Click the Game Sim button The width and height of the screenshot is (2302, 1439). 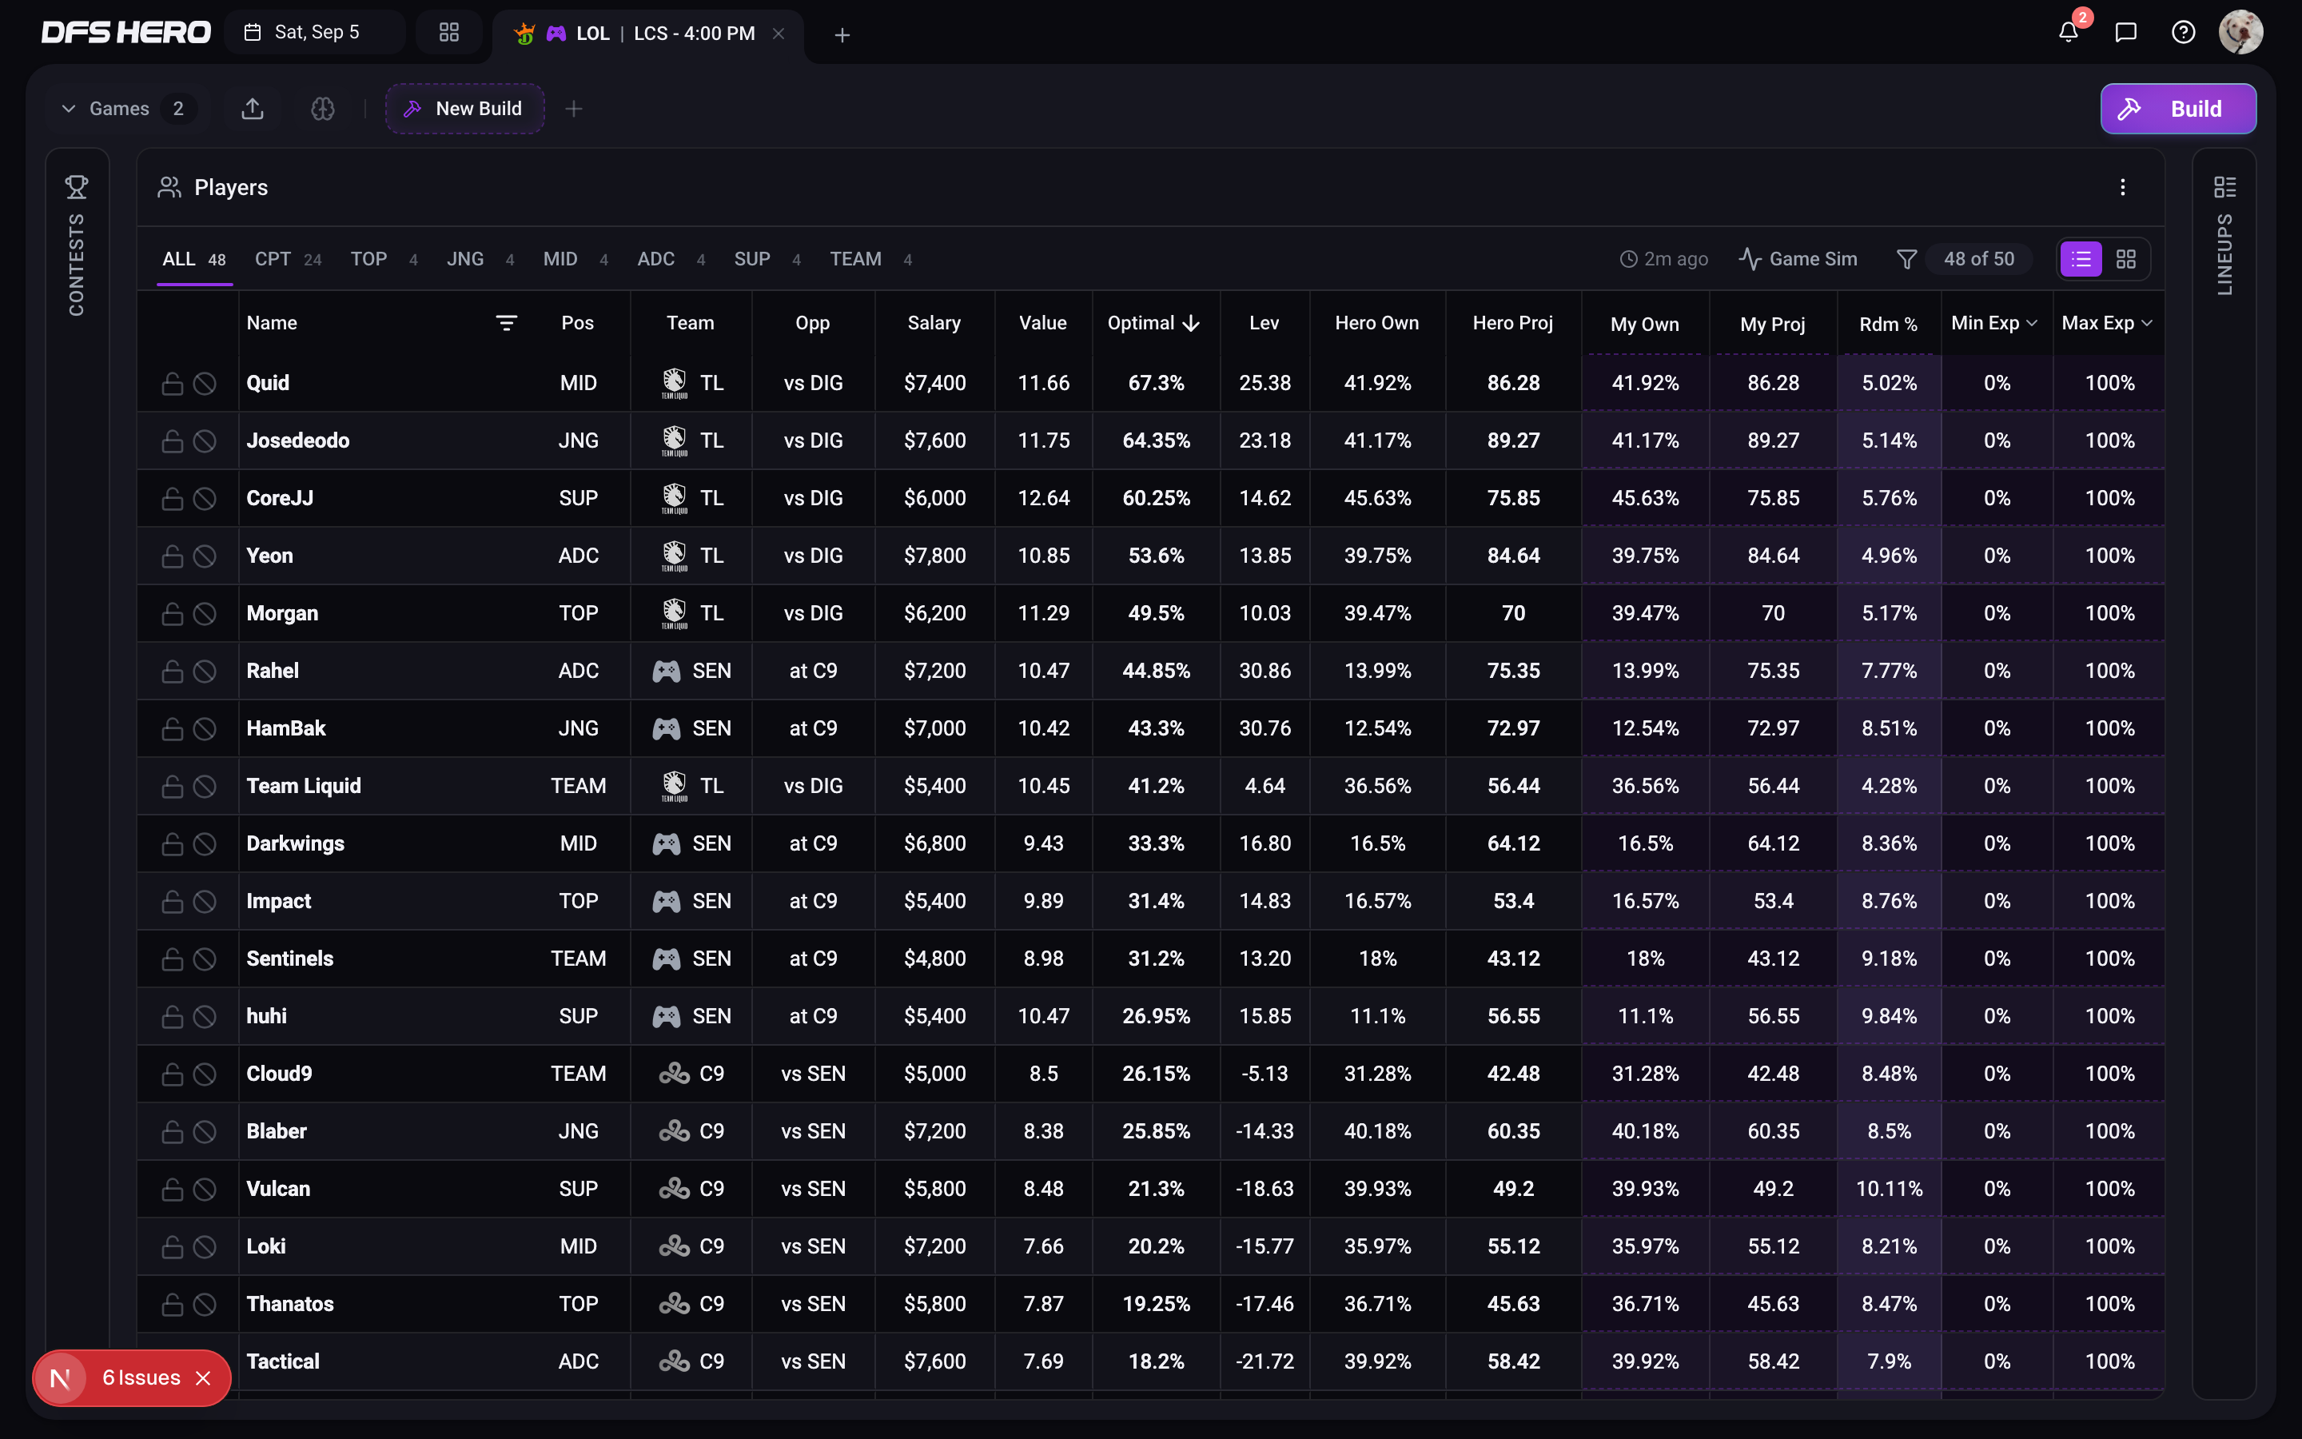pyautogui.click(x=1798, y=259)
